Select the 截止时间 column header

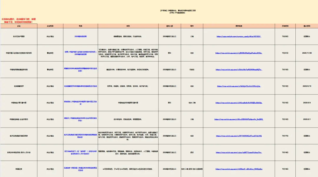[307, 26]
